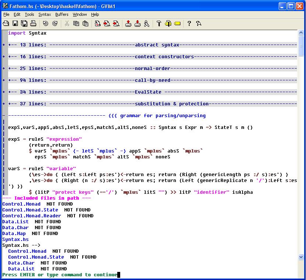
Task: Click the question mark Help icon
Action: pyautogui.click(x=189, y=24)
